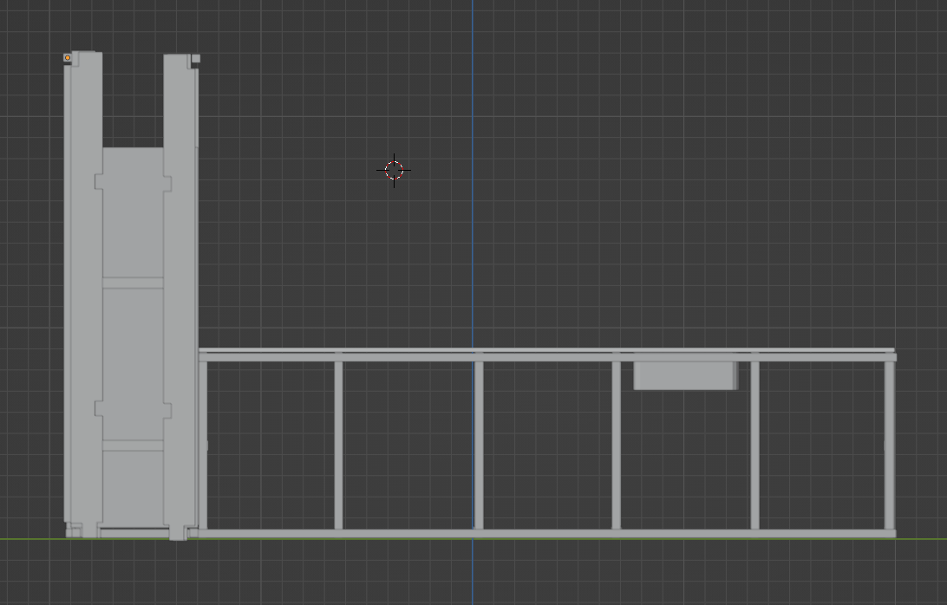Select the small bracket at the left column base
Viewport: 947px width, 605px height.
pyautogui.click(x=74, y=531)
